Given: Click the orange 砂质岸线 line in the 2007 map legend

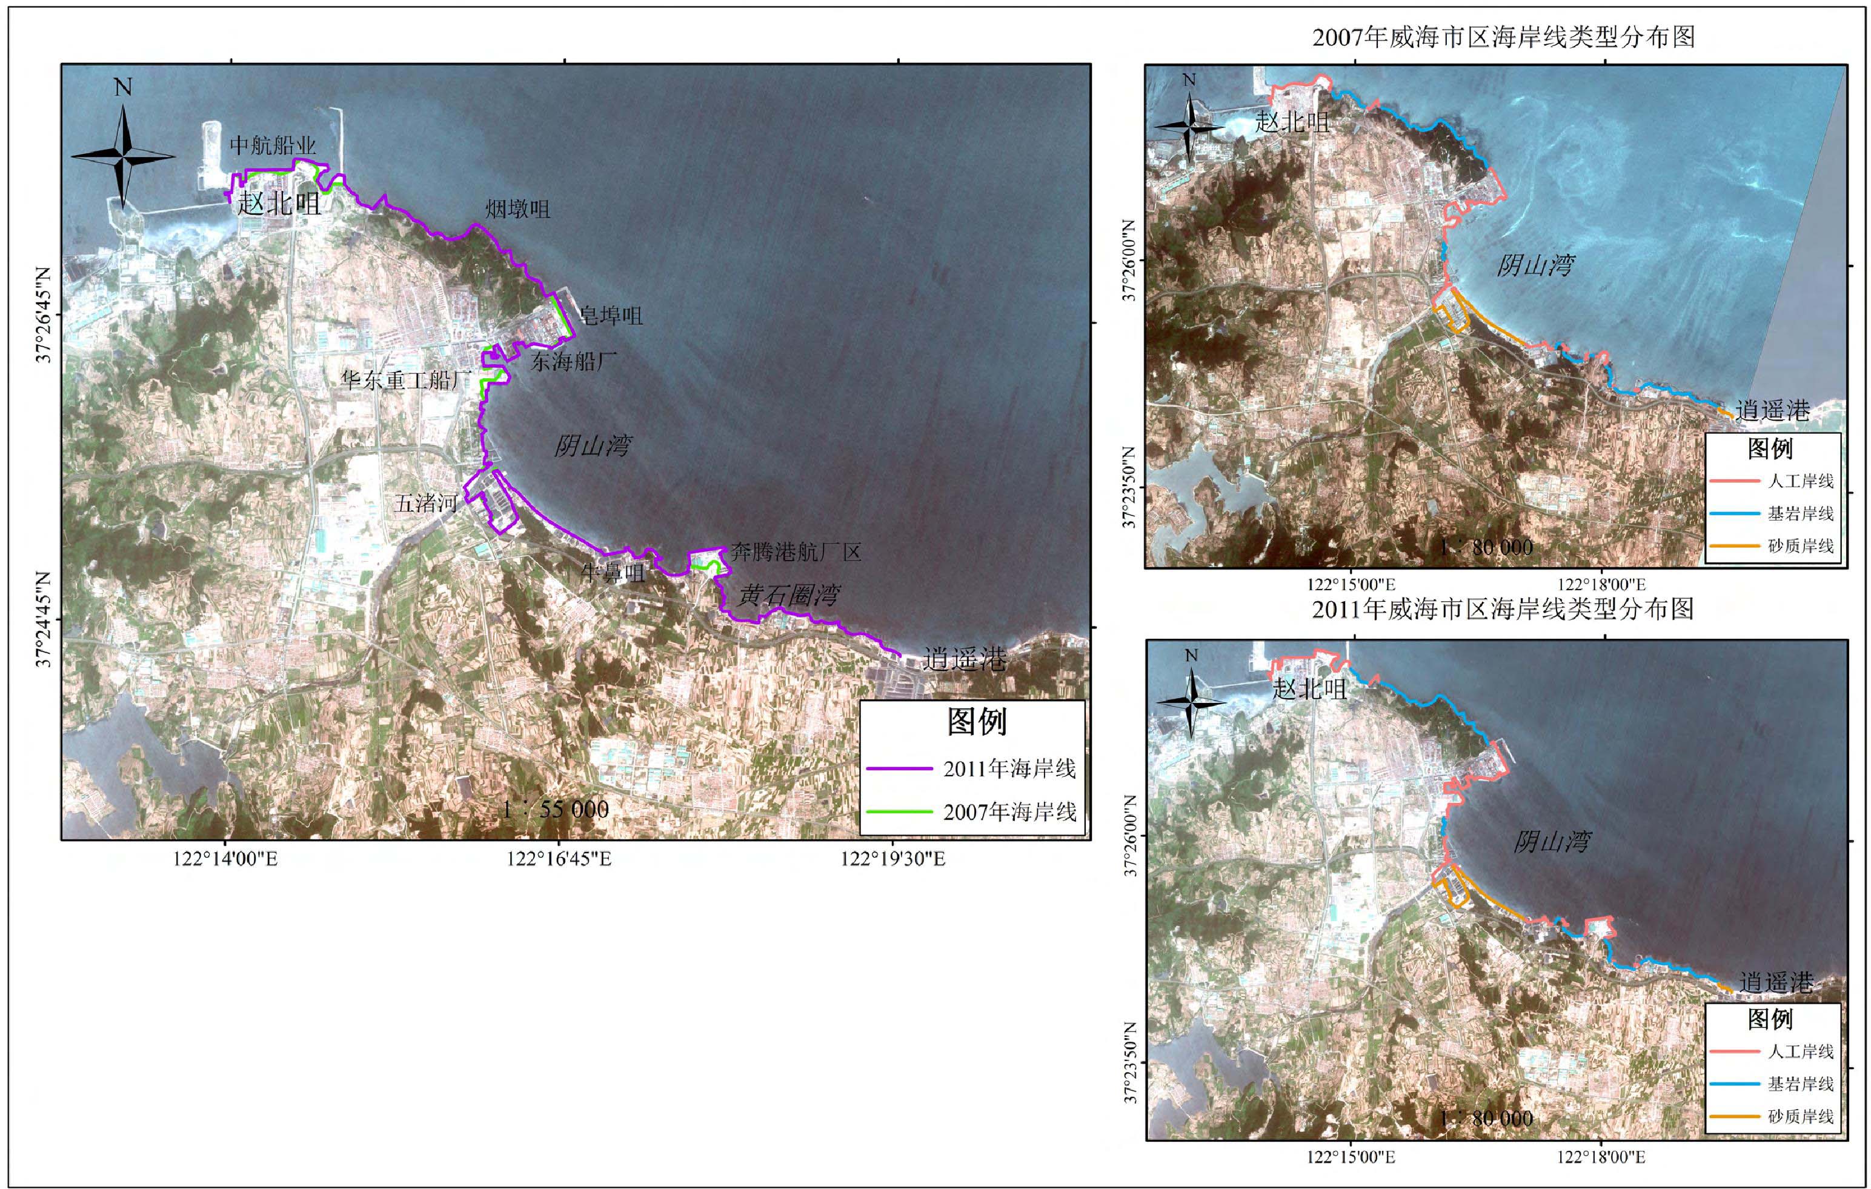Looking at the screenshot, I should coord(1734,546).
